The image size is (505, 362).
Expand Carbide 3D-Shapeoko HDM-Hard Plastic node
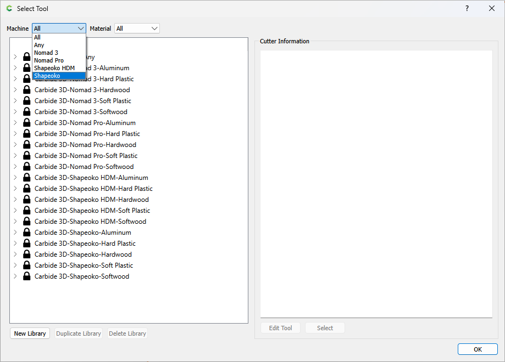[15, 189]
